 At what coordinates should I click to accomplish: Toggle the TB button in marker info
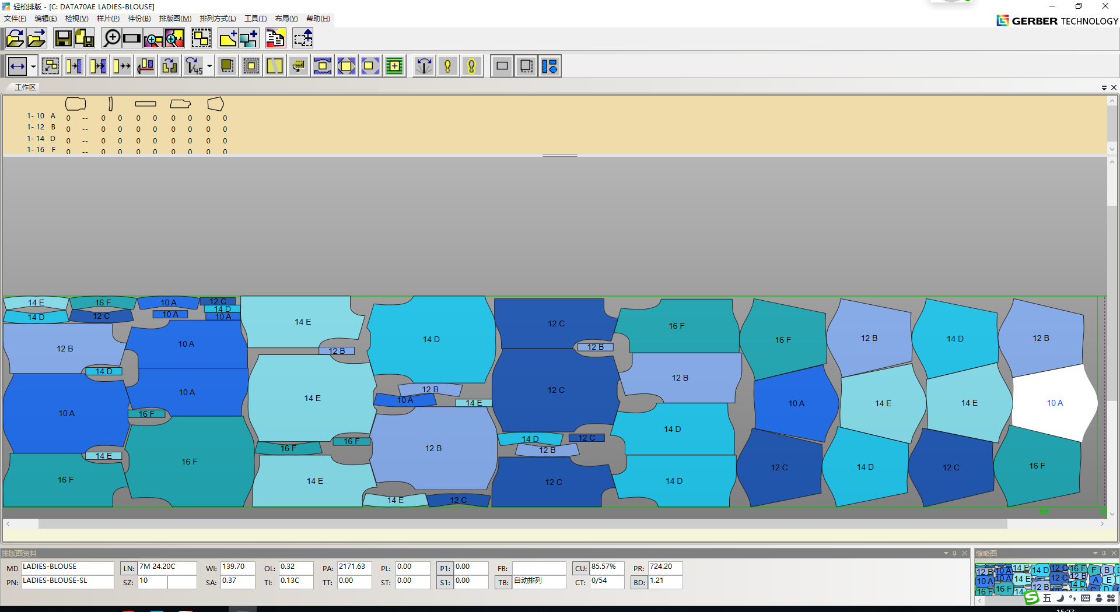(503, 582)
